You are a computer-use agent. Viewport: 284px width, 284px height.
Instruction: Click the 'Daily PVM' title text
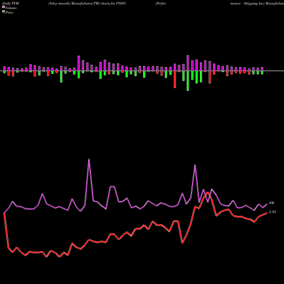click(11, 3)
